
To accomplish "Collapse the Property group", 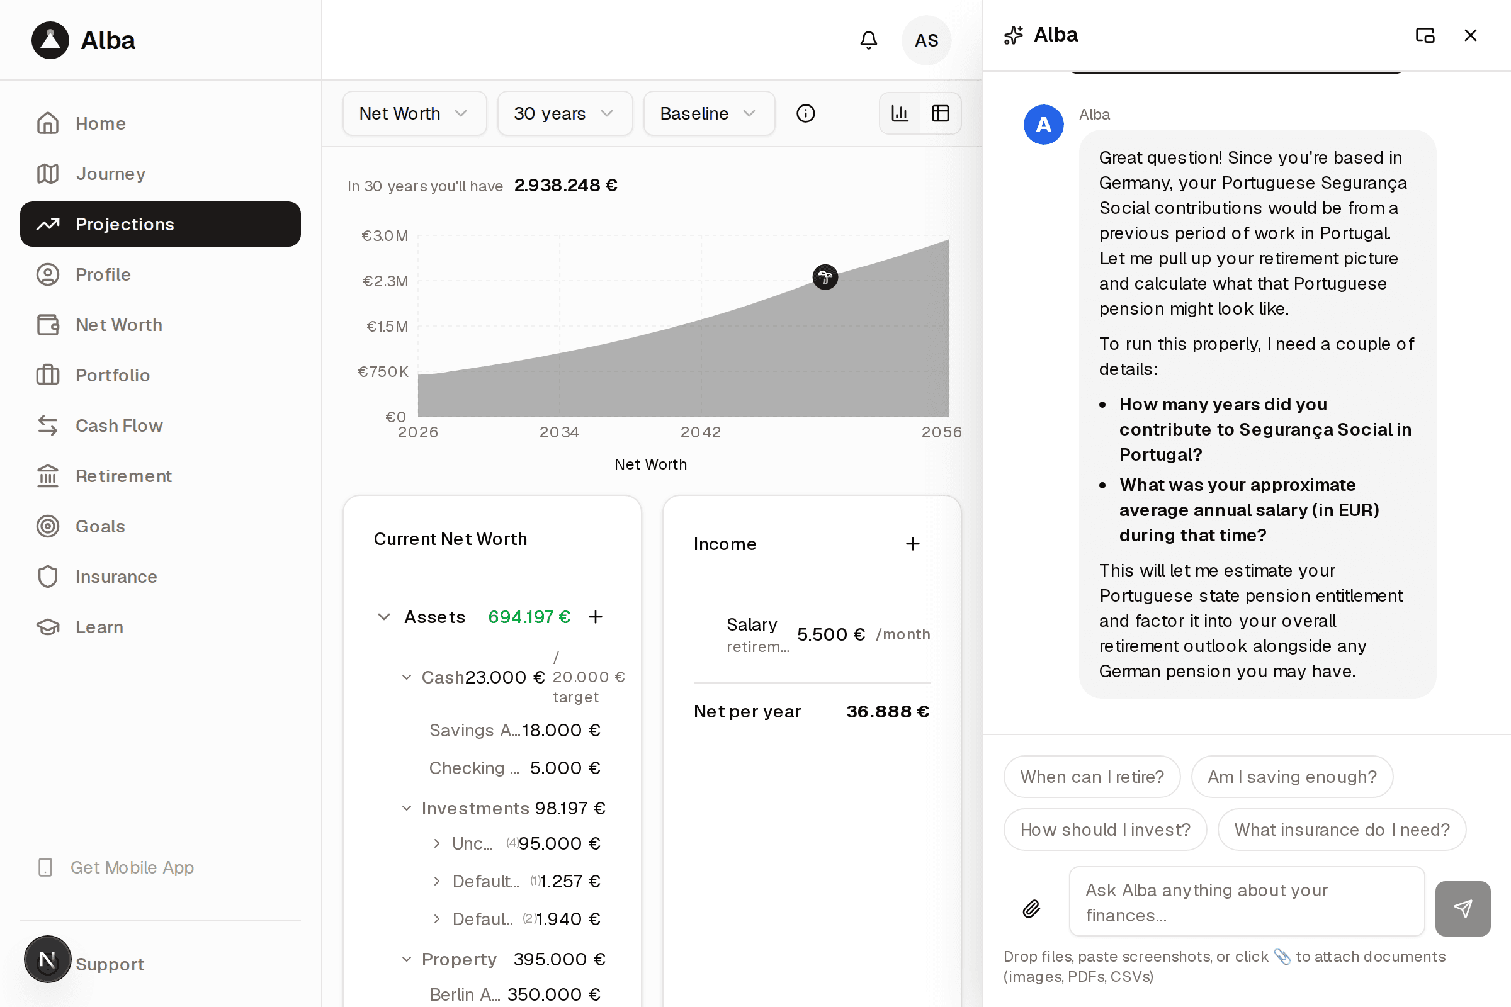I will click(x=407, y=959).
